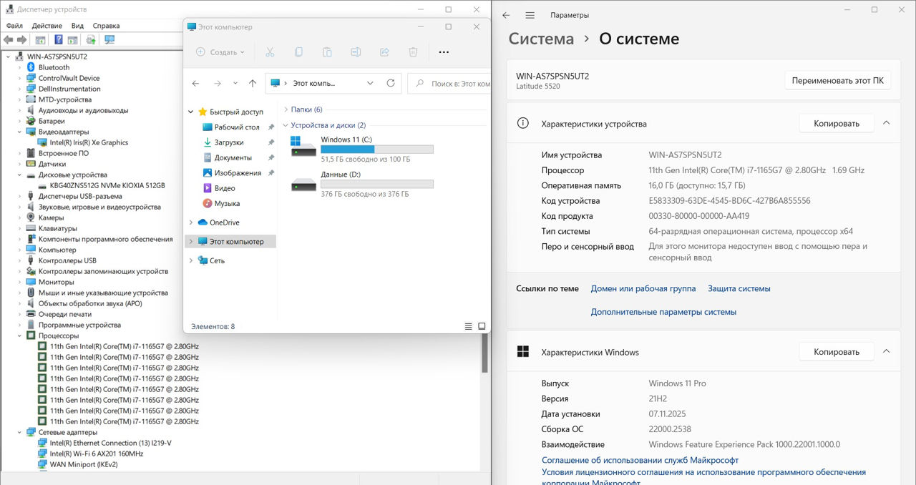Open the Вид menu in Device Manager
The image size is (916, 485).
(x=77, y=26)
